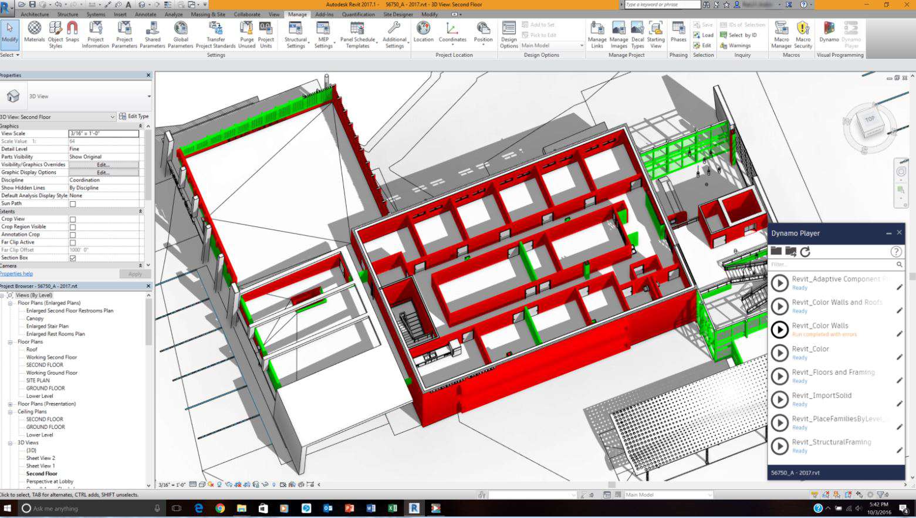The width and height of the screenshot is (916, 518).
Task: Click the Warnings icon in the Inquiry panel
Action: tap(737, 45)
